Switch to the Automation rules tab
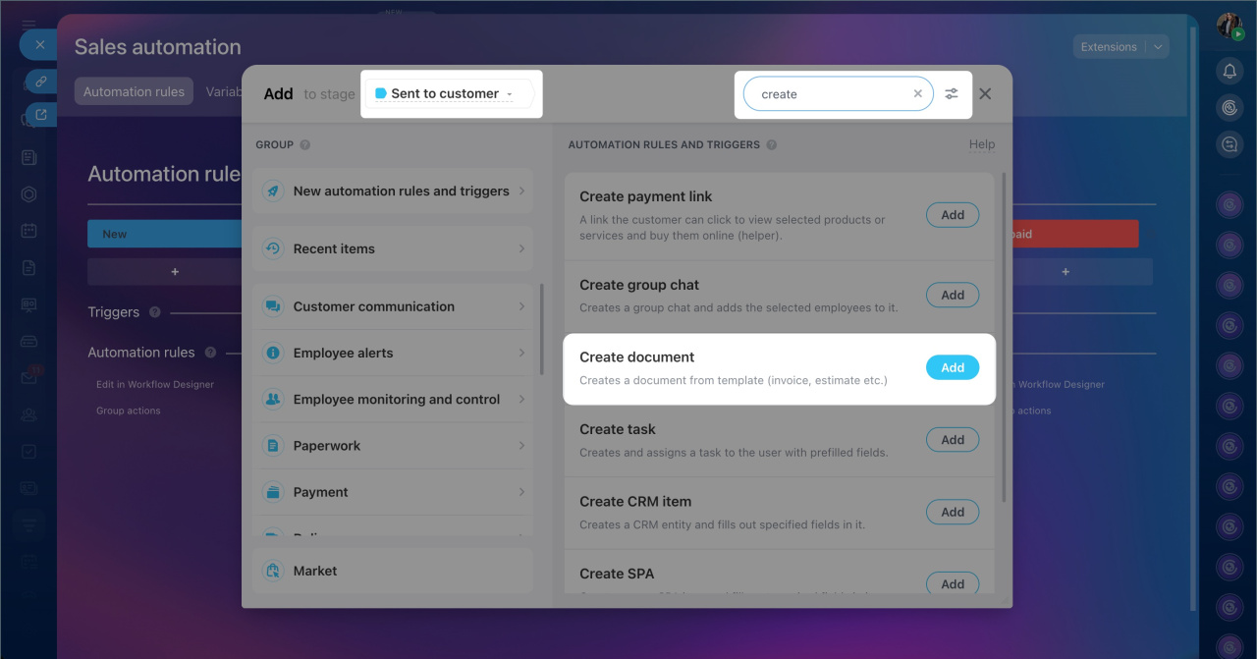 134,92
